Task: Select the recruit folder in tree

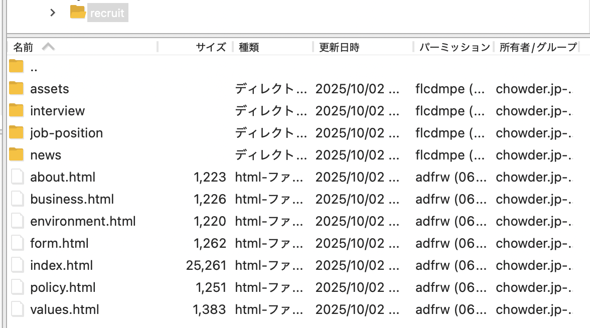Action: 107,13
